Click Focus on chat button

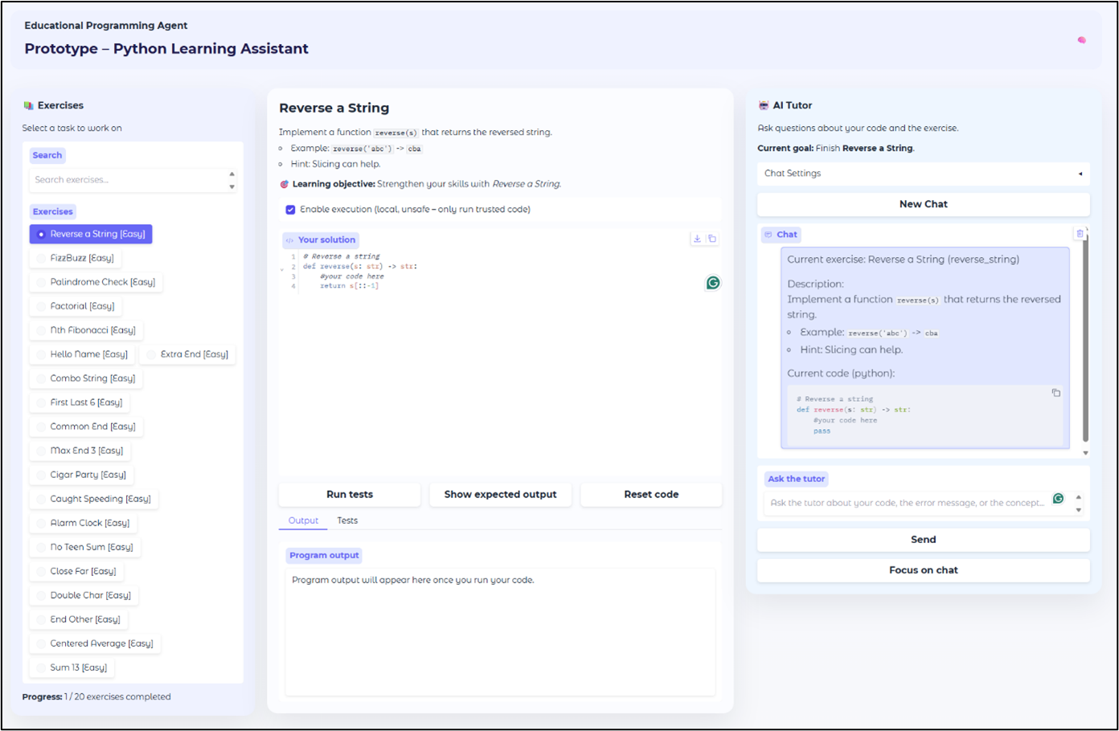tap(924, 570)
